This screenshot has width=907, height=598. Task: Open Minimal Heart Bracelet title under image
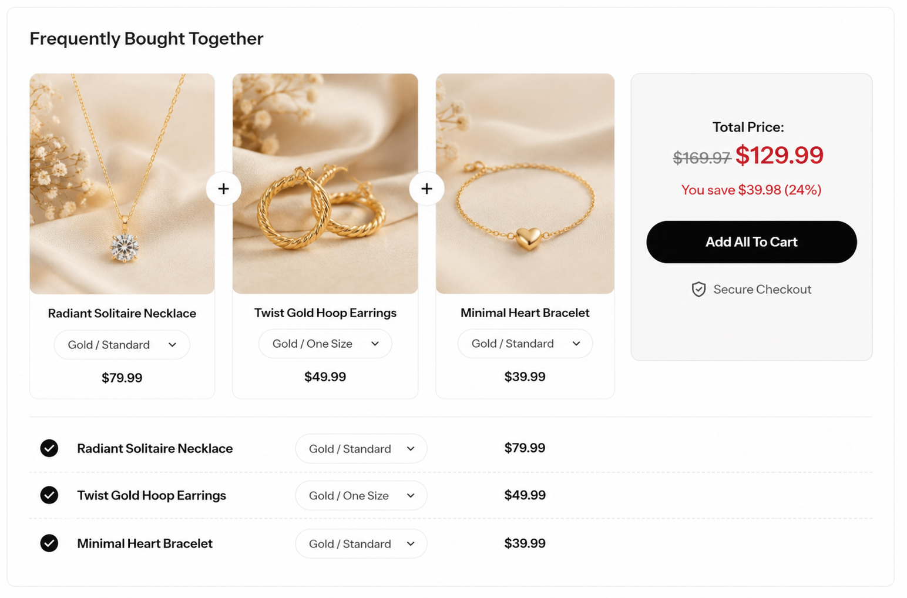click(525, 313)
